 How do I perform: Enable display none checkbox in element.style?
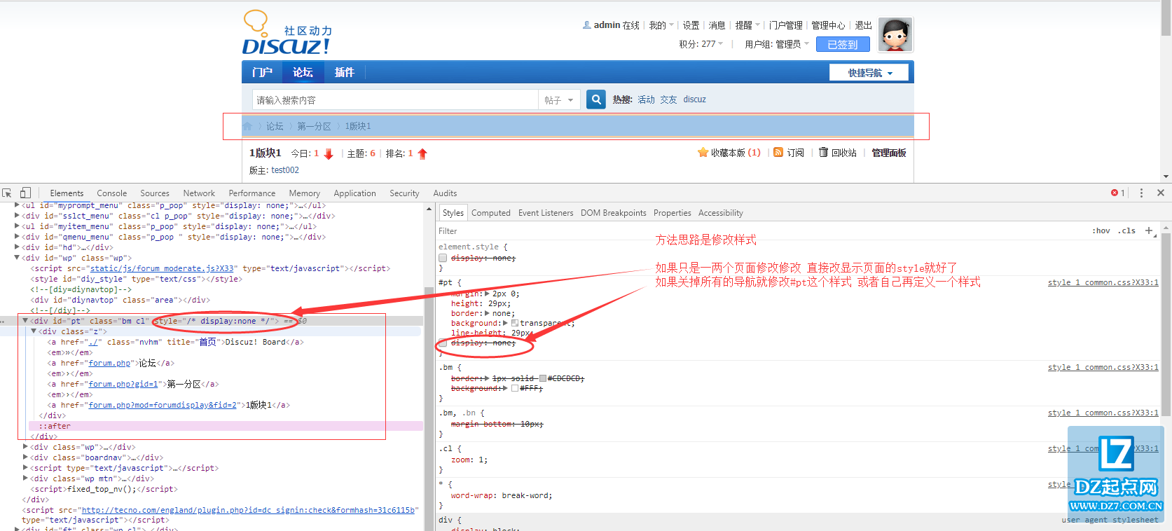click(x=443, y=258)
